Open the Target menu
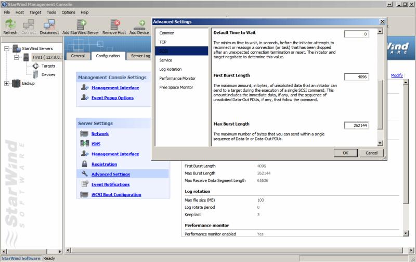416x262 pixels. tap(35, 12)
